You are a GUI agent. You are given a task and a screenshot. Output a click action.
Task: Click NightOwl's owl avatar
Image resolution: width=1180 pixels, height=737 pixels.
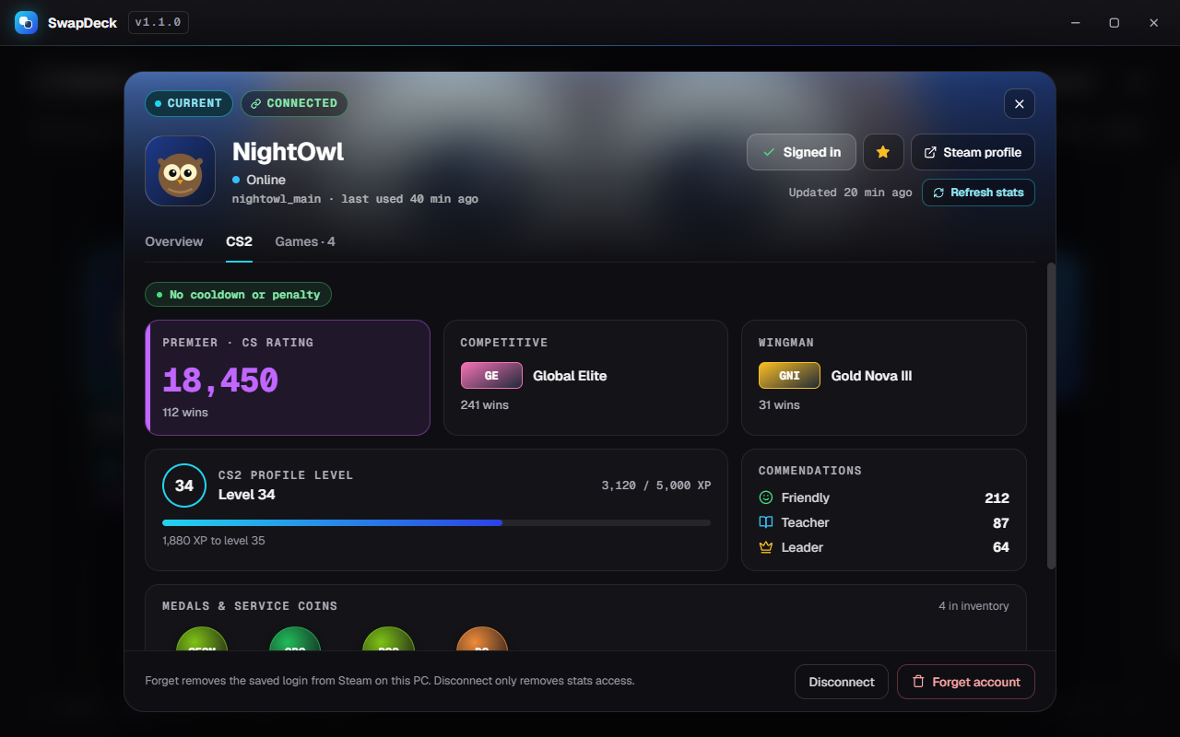click(x=180, y=171)
